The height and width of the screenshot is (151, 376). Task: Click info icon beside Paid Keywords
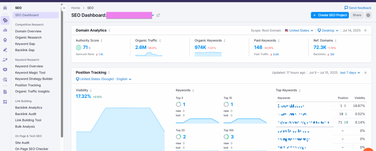point(279,41)
